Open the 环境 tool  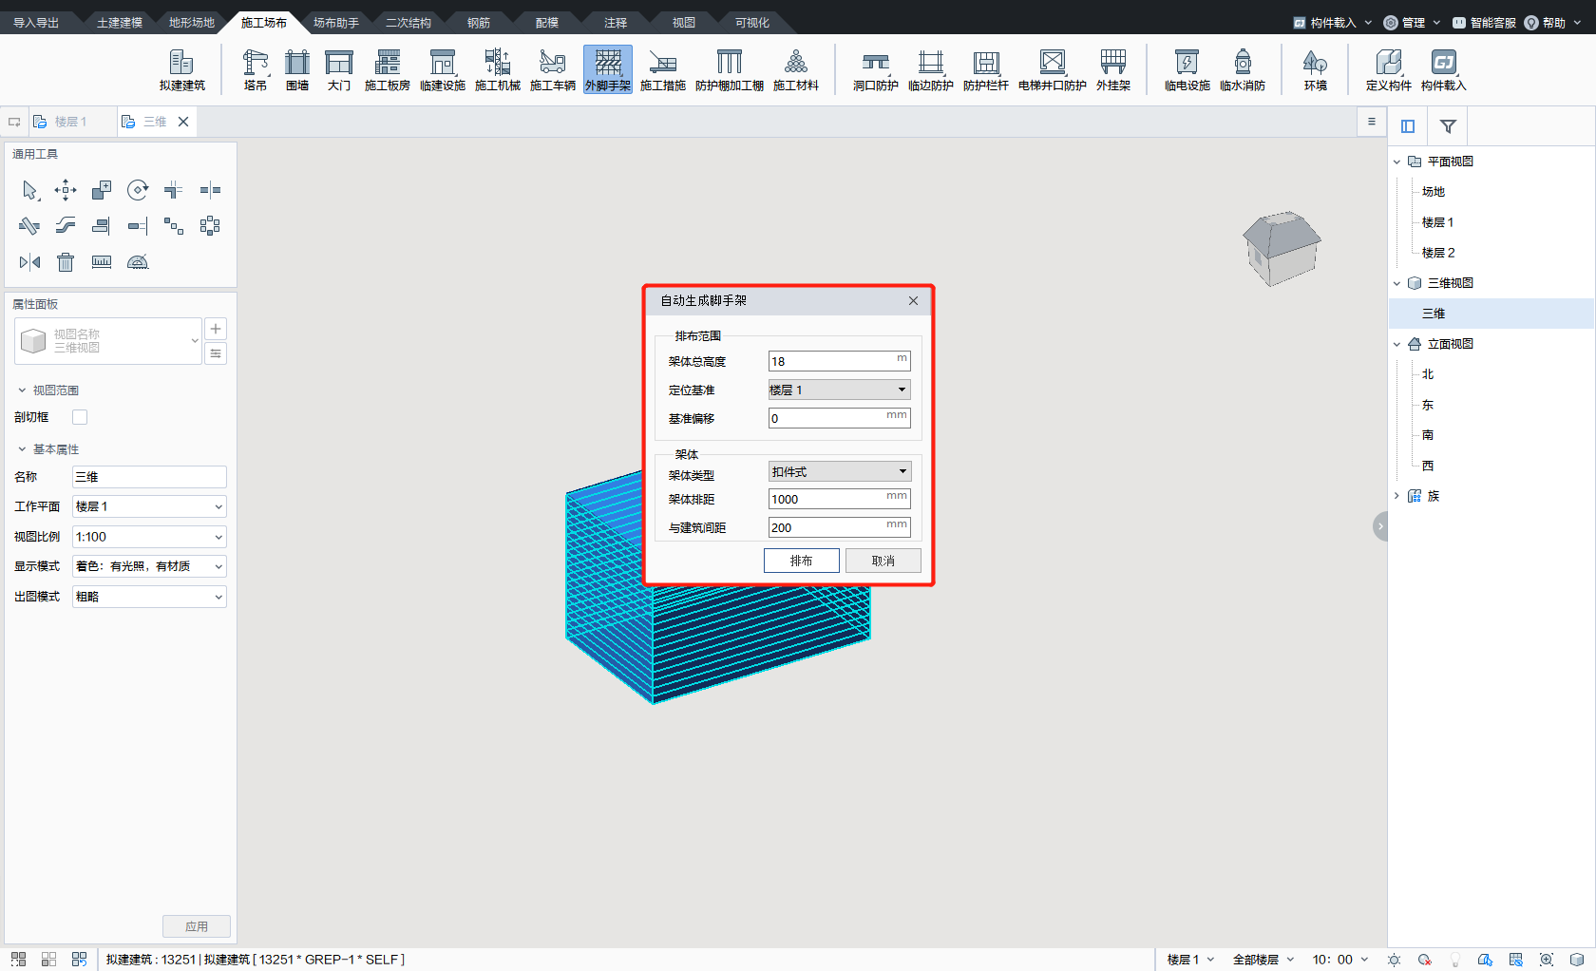pyautogui.click(x=1316, y=70)
